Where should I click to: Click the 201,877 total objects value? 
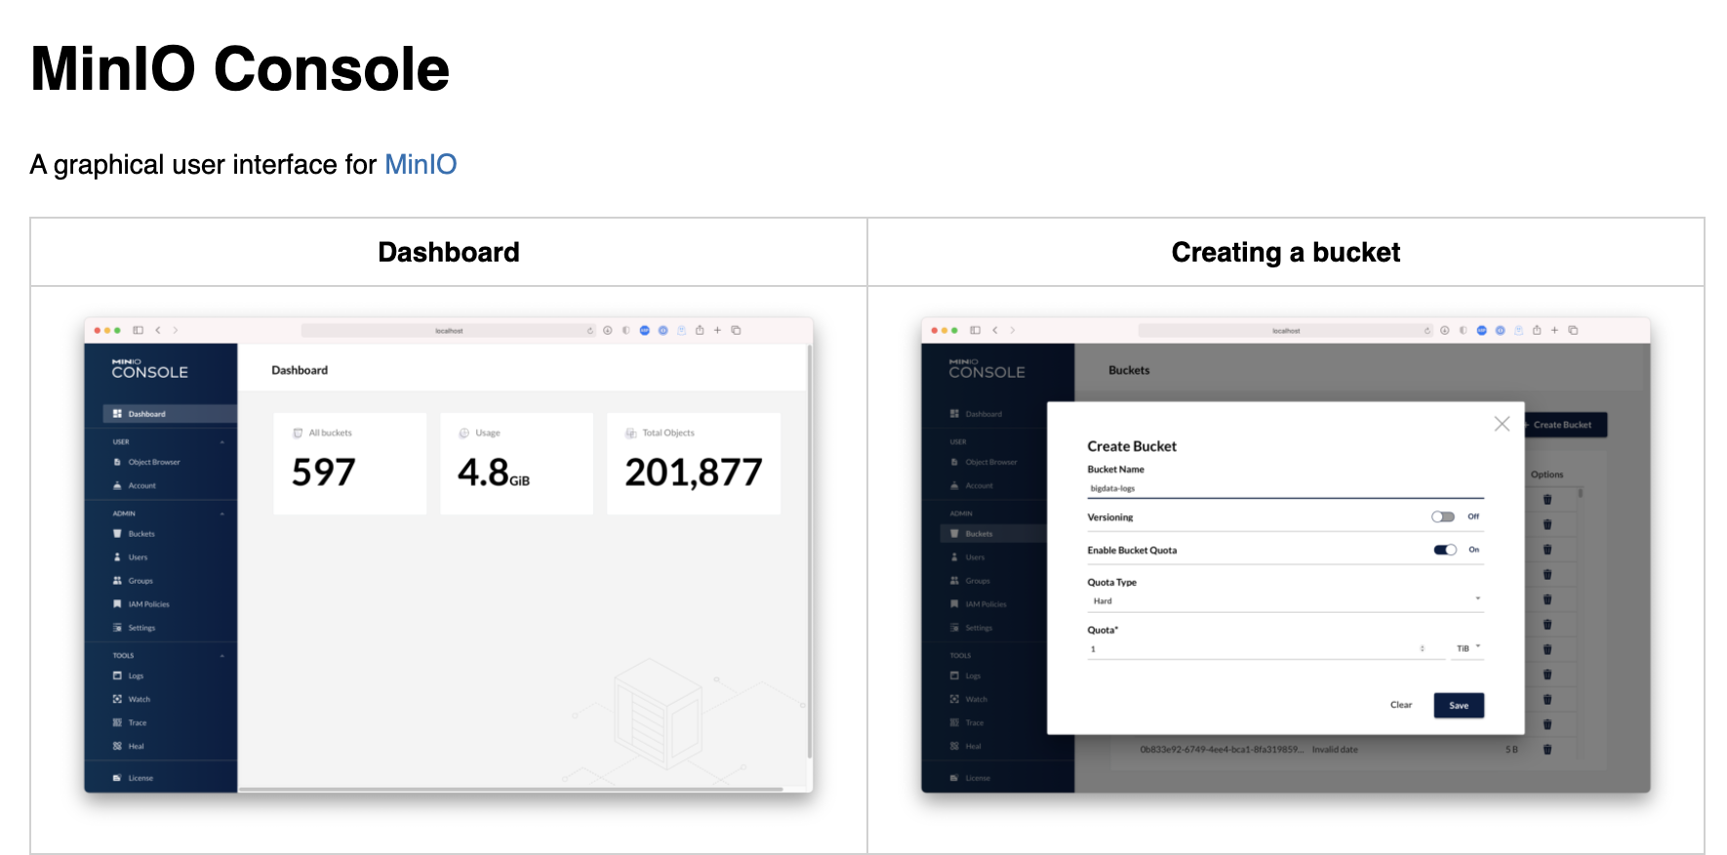click(693, 472)
